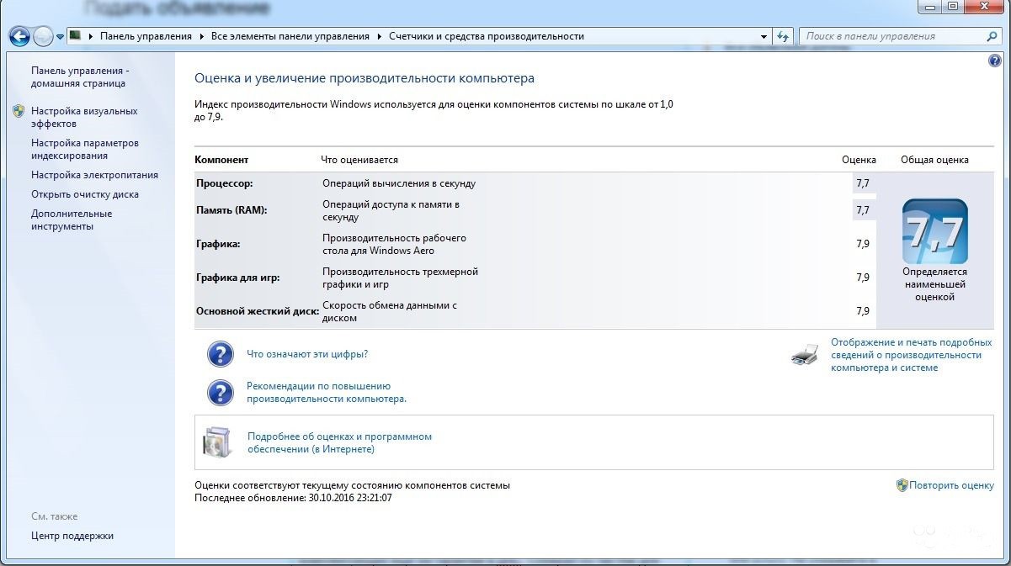Click the question icon beside 'Что означают эти цифры?'
The height and width of the screenshot is (566, 1011).
[220, 354]
